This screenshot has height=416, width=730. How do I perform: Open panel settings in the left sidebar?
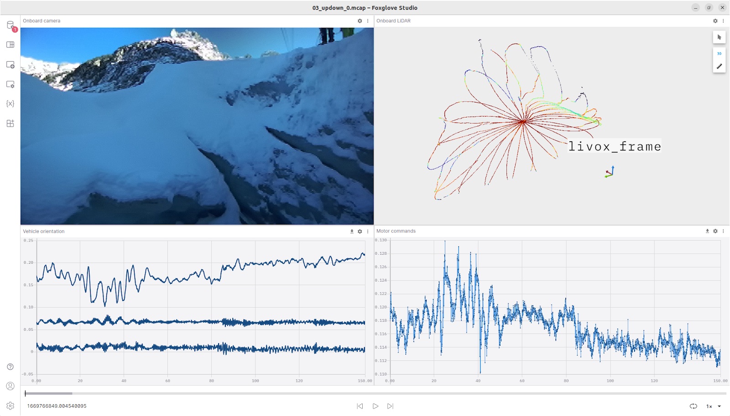[10, 84]
